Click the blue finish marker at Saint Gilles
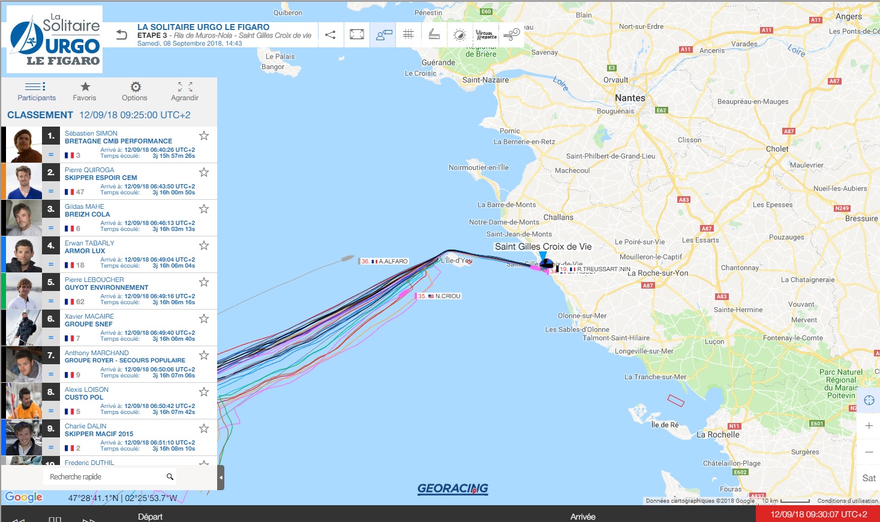 click(543, 255)
